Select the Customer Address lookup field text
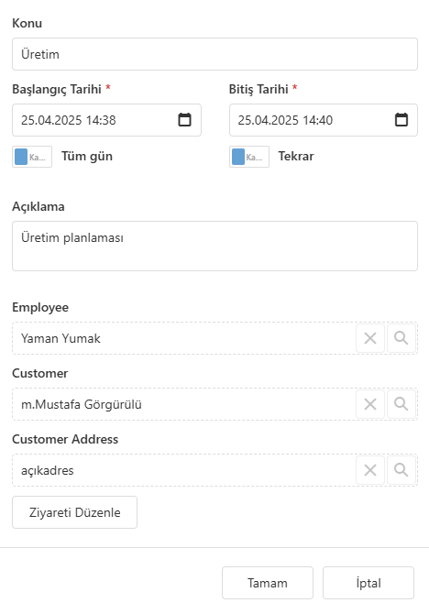 [x=184, y=470]
